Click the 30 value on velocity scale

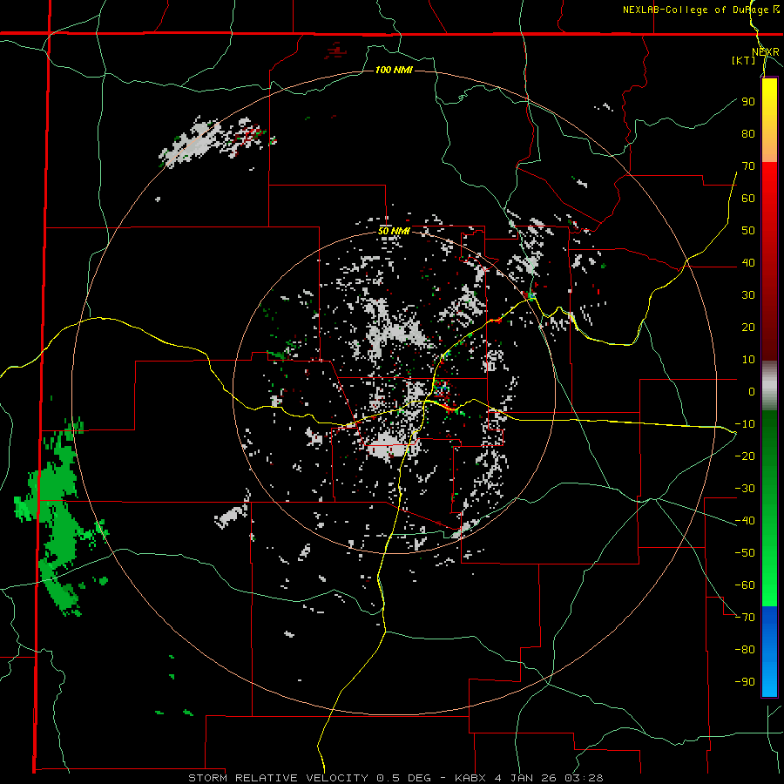pyautogui.click(x=748, y=295)
